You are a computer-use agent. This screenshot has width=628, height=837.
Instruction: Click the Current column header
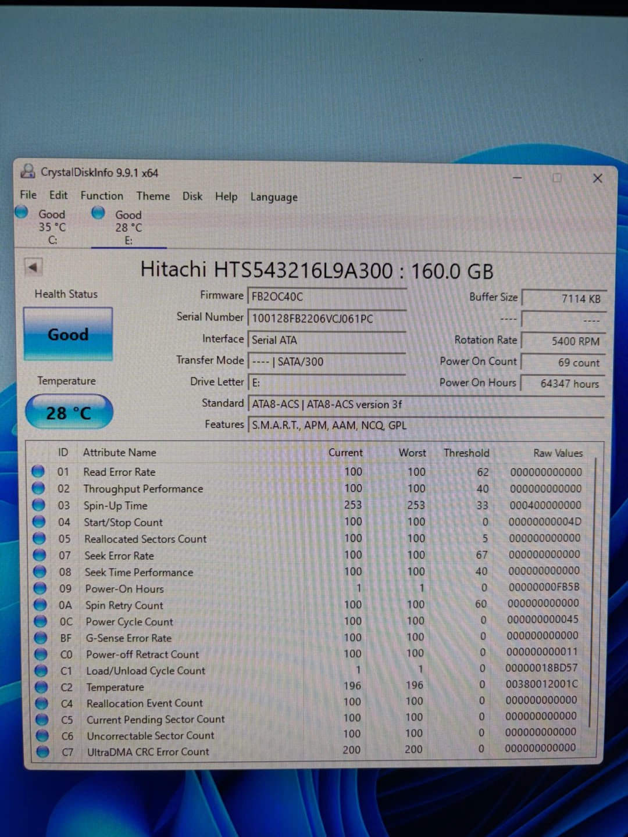345,452
